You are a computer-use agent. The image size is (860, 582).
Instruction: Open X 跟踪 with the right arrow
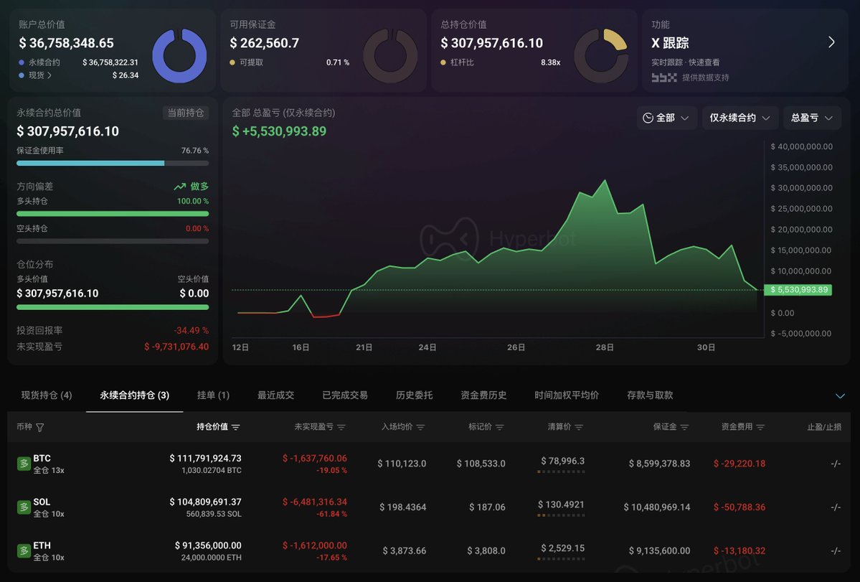click(831, 42)
